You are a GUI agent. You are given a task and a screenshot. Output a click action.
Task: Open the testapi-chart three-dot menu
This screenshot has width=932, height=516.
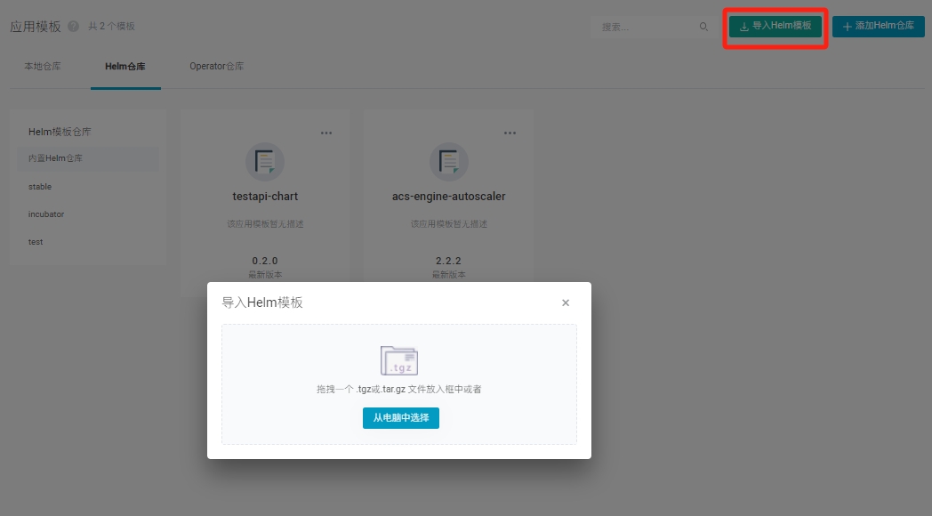point(326,133)
